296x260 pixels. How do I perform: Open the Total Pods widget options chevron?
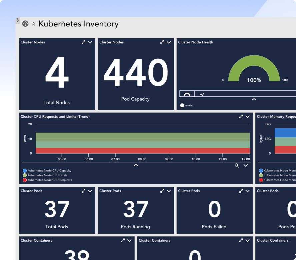pyautogui.click(x=90, y=191)
